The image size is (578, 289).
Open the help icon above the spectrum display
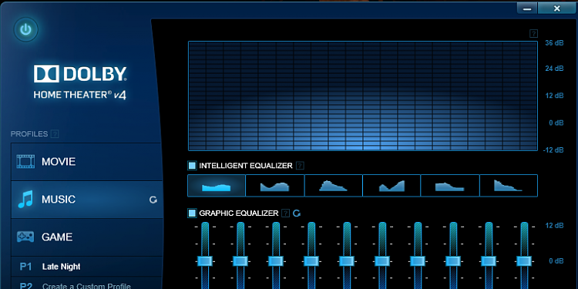533,34
